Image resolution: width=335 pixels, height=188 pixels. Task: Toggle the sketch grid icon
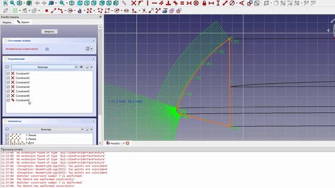point(15,10)
